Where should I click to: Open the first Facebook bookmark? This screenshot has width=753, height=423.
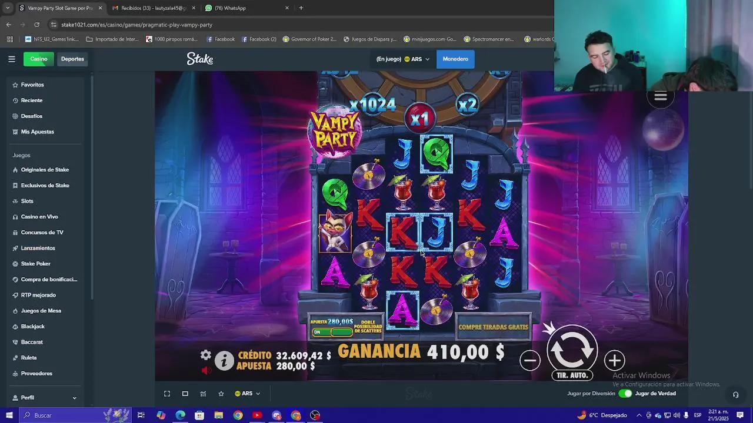click(x=221, y=39)
